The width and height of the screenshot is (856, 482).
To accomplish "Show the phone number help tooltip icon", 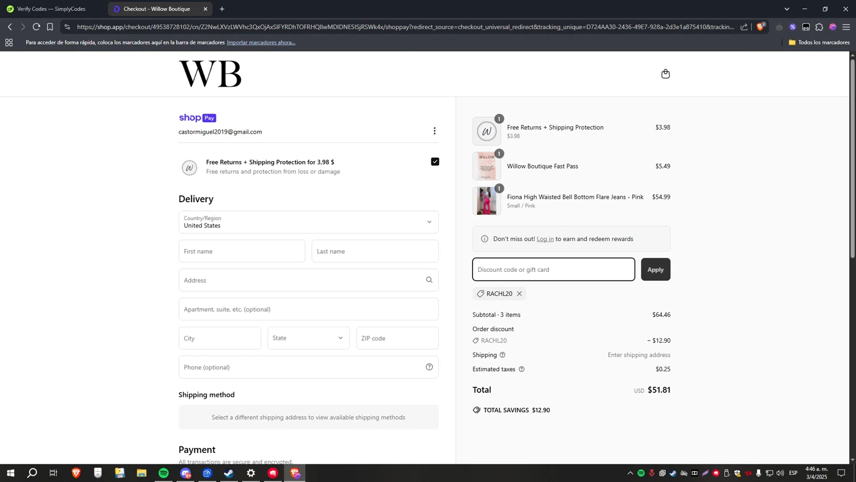I will click(429, 367).
